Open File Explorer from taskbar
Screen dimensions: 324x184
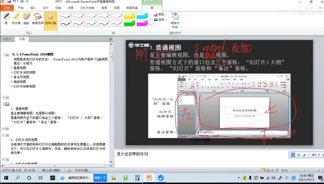tap(114, 178)
